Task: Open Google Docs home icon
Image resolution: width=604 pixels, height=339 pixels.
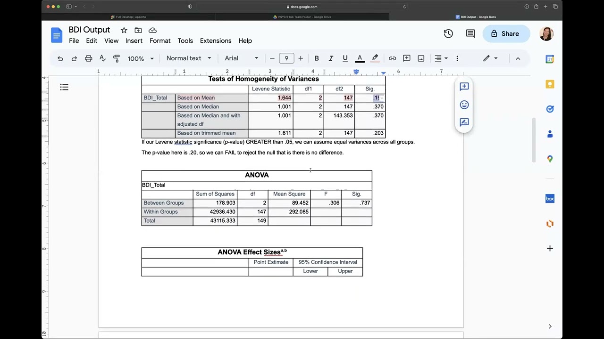Action: tap(57, 35)
